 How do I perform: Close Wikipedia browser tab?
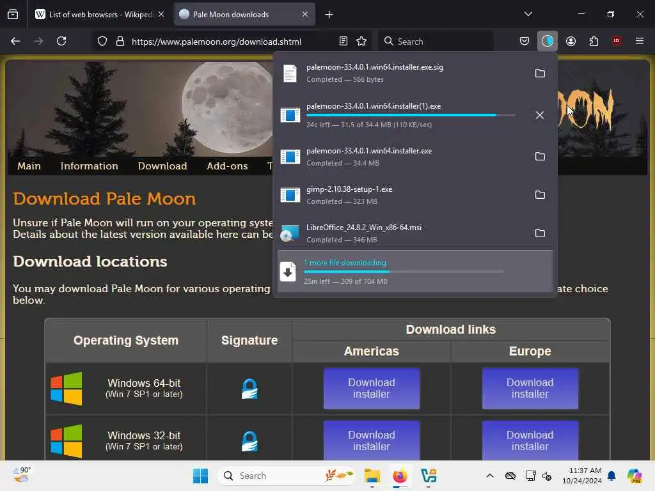pos(161,15)
